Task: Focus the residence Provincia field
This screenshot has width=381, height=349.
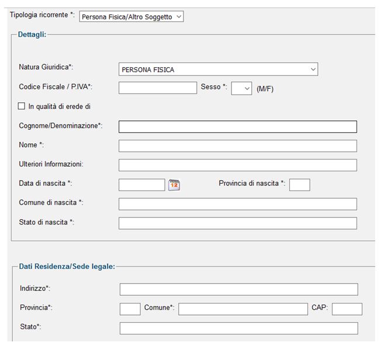Action: click(130, 309)
